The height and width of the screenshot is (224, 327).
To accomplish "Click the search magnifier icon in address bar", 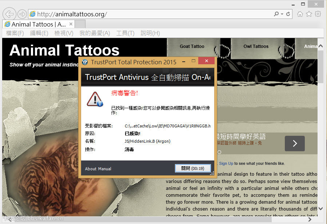I will tap(276, 14).
